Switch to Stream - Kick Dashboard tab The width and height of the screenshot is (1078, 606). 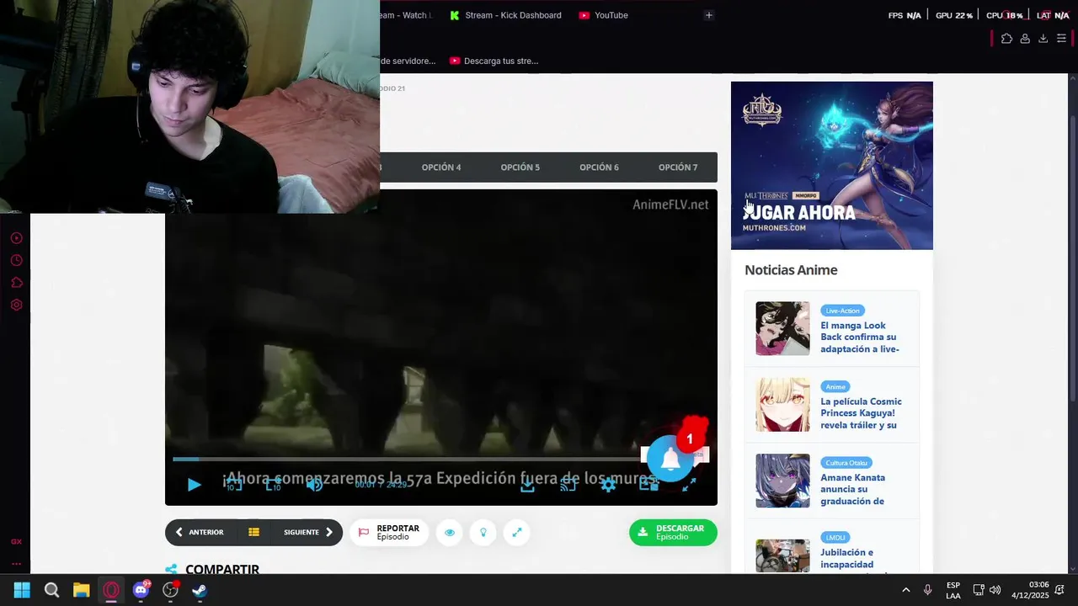pyautogui.click(x=505, y=15)
